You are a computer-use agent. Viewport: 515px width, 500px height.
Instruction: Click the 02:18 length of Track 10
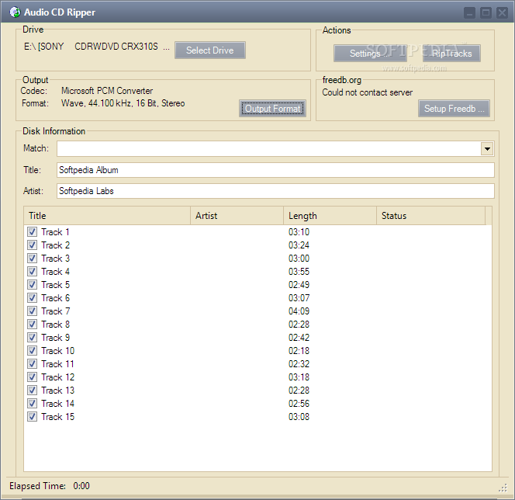[299, 351]
